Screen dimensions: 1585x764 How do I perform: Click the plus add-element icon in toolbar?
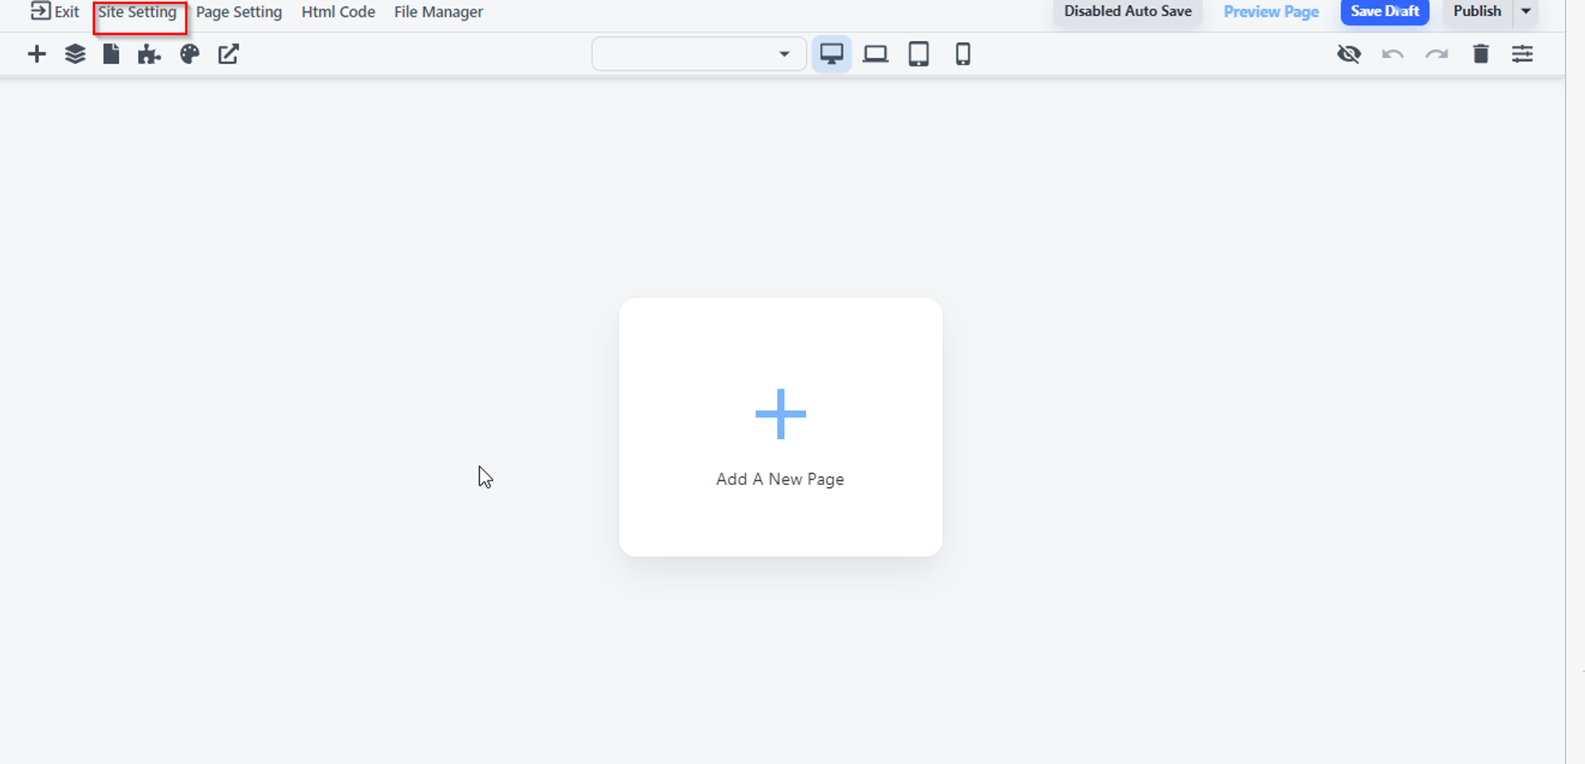tap(36, 54)
